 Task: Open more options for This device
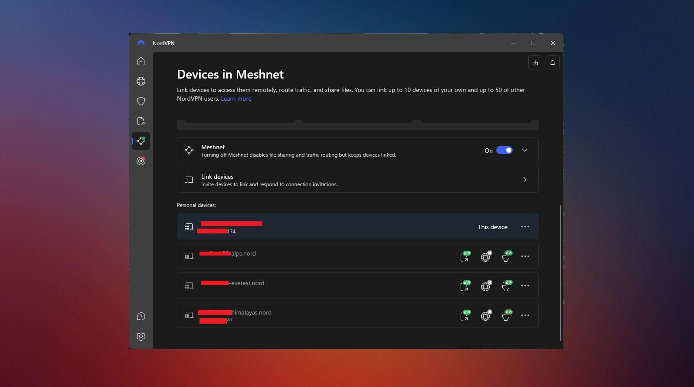click(525, 227)
